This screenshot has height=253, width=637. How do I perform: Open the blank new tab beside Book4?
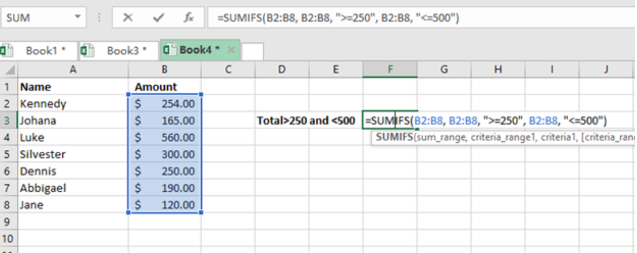click(252, 51)
